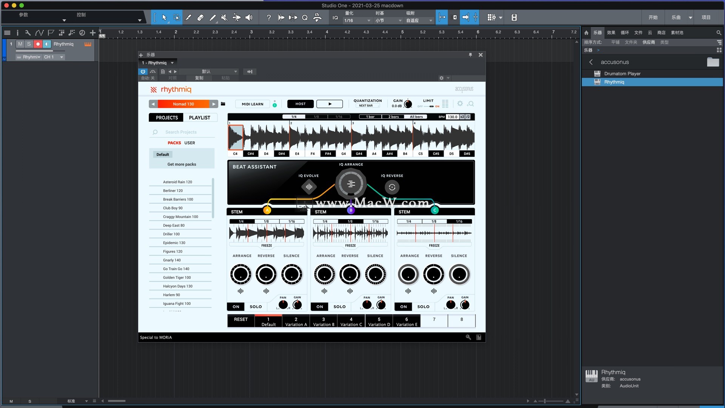Open the tempo clock icon
Viewport: 725px width, 408px height.
pyautogui.click(x=82, y=33)
